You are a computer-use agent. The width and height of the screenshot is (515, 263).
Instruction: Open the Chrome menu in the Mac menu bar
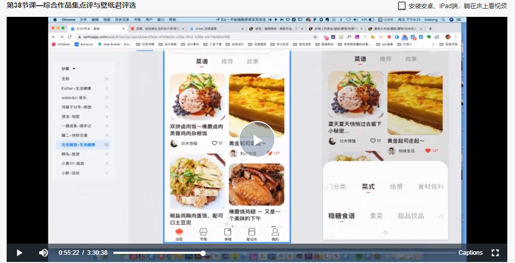pos(68,20)
